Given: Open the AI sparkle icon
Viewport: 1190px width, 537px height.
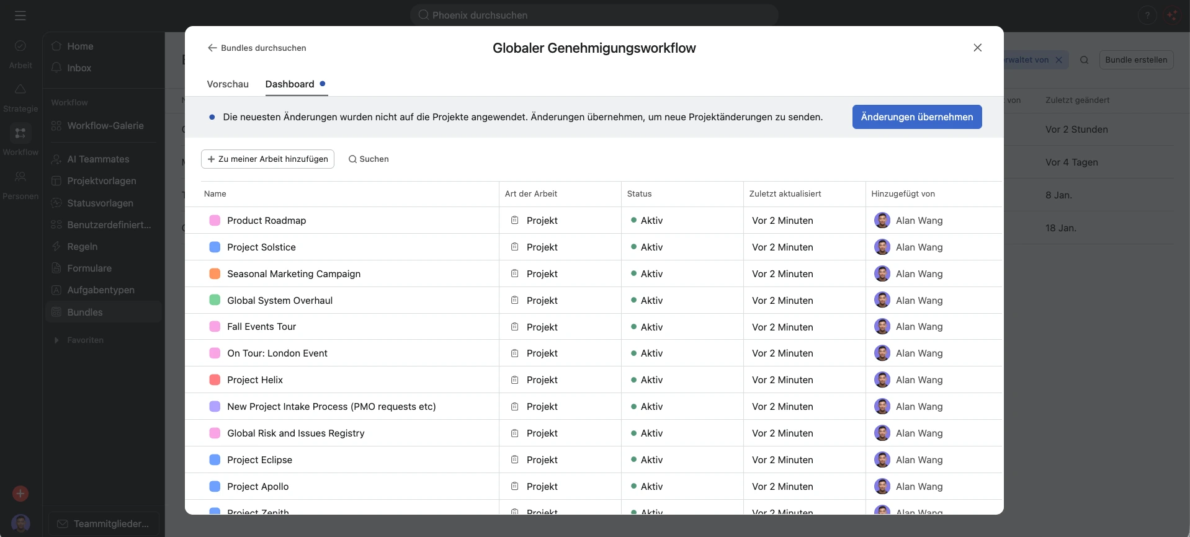Looking at the screenshot, I should [1172, 16].
